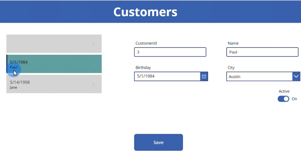This screenshot has height=157, width=301.
Task: Select the Paul gallery item
Action: [54, 64]
